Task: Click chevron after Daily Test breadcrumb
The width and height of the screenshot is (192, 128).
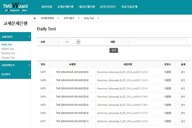Action: tap(98, 18)
